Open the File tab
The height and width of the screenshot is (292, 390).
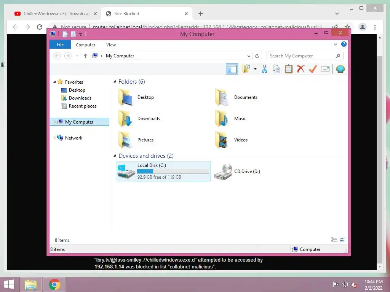(60, 44)
